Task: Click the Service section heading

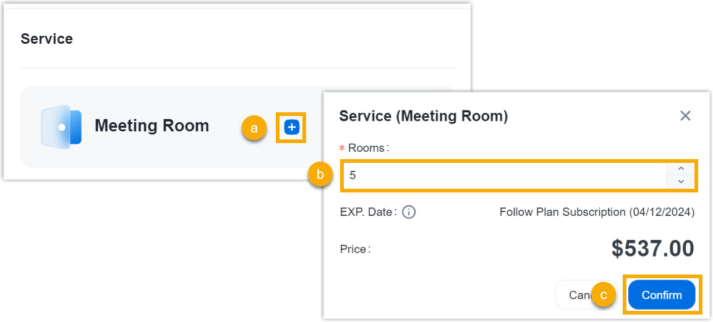Action: coord(47,39)
